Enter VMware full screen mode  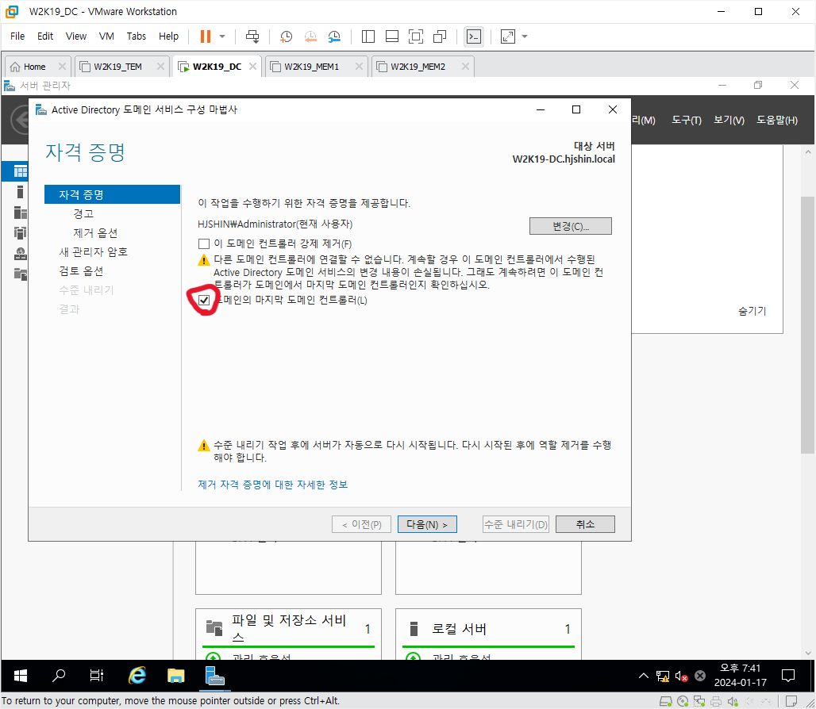tap(416, 36)
